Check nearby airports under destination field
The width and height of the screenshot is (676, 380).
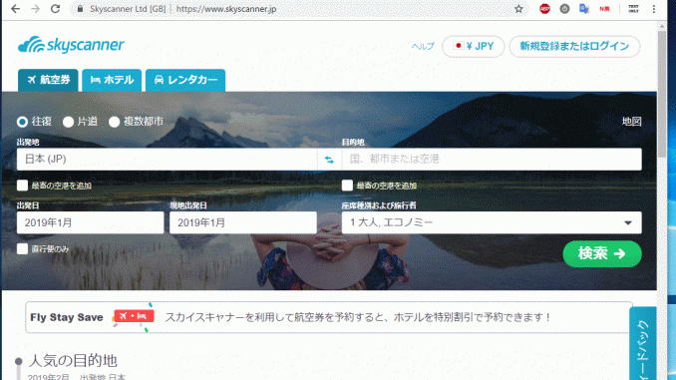click(x=347, y=186)
